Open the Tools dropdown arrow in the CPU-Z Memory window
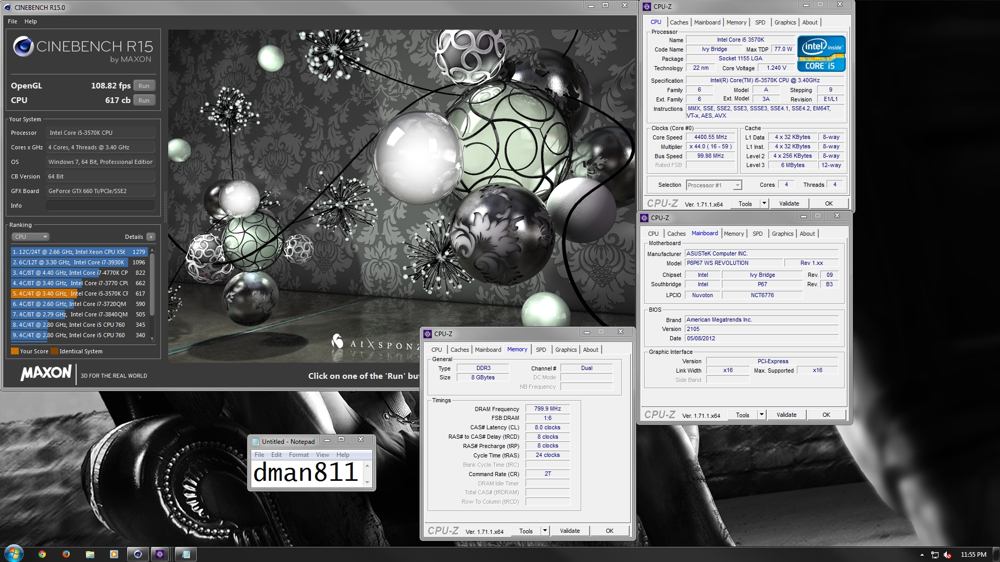Screen dimensions: 1000x562 point(545,531)
